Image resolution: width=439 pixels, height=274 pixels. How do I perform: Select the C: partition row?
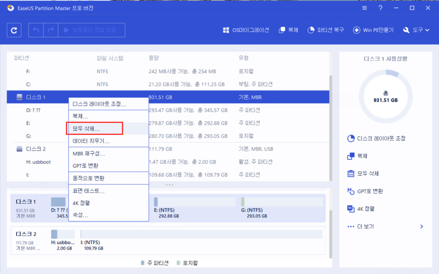[x=168, y=84]
